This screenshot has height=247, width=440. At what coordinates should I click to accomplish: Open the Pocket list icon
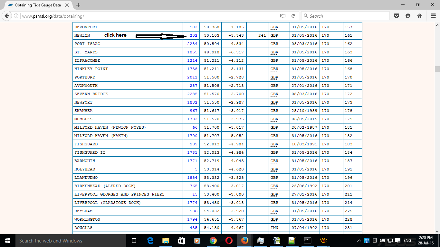coord(397,16)
